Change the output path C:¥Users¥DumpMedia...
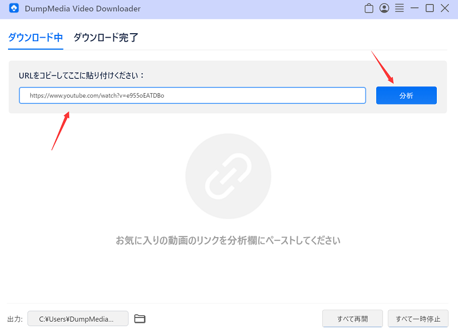This screenshot has height=333, width=458. point(78,319)
